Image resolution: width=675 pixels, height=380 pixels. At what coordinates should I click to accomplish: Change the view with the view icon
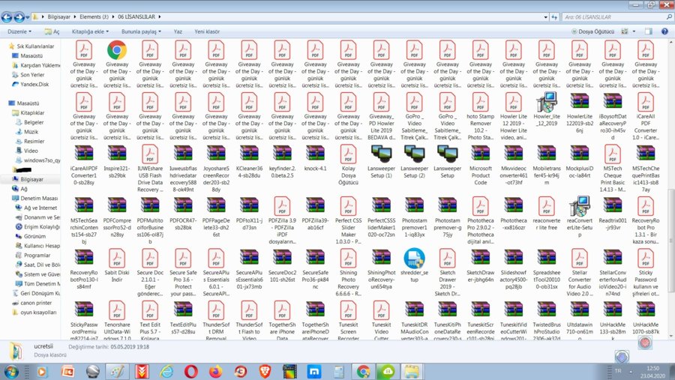[x=624, y=31]
